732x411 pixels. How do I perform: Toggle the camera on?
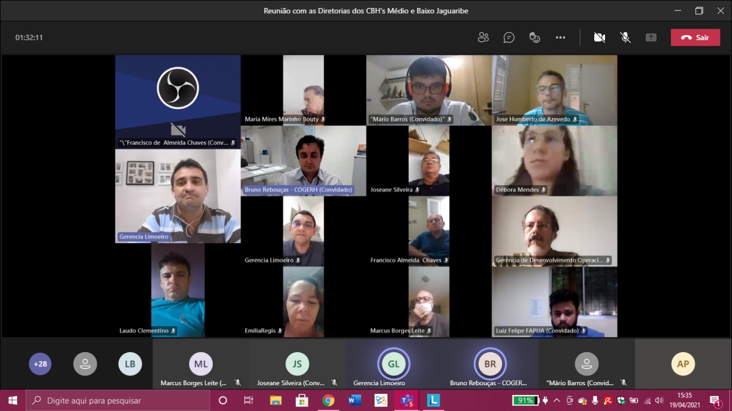[599, 38]
